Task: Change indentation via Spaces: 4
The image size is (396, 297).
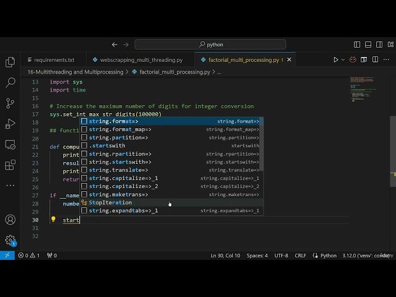Action: (x=257, y=256)
